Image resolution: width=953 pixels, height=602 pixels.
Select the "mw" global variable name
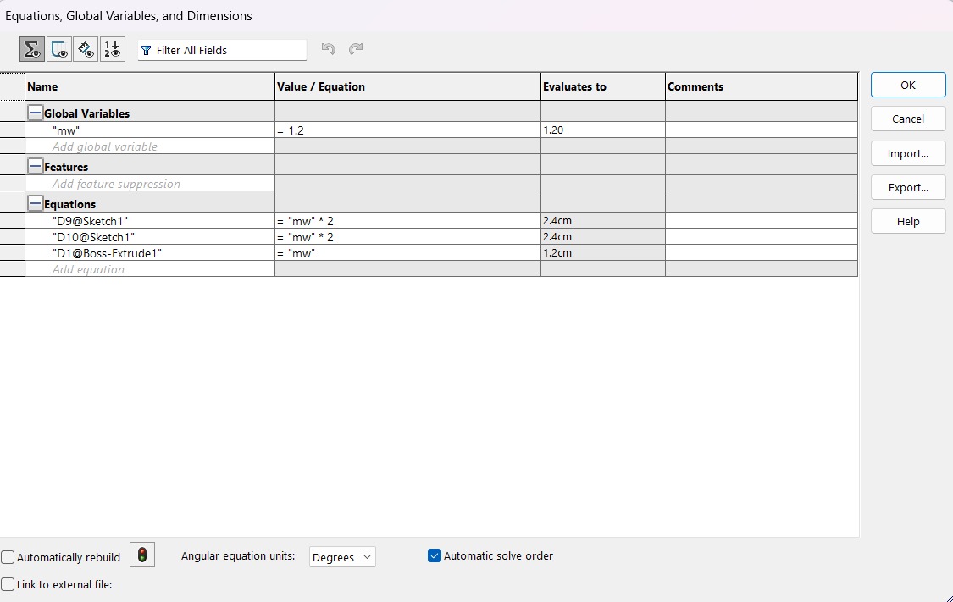[x=66, y=130]
